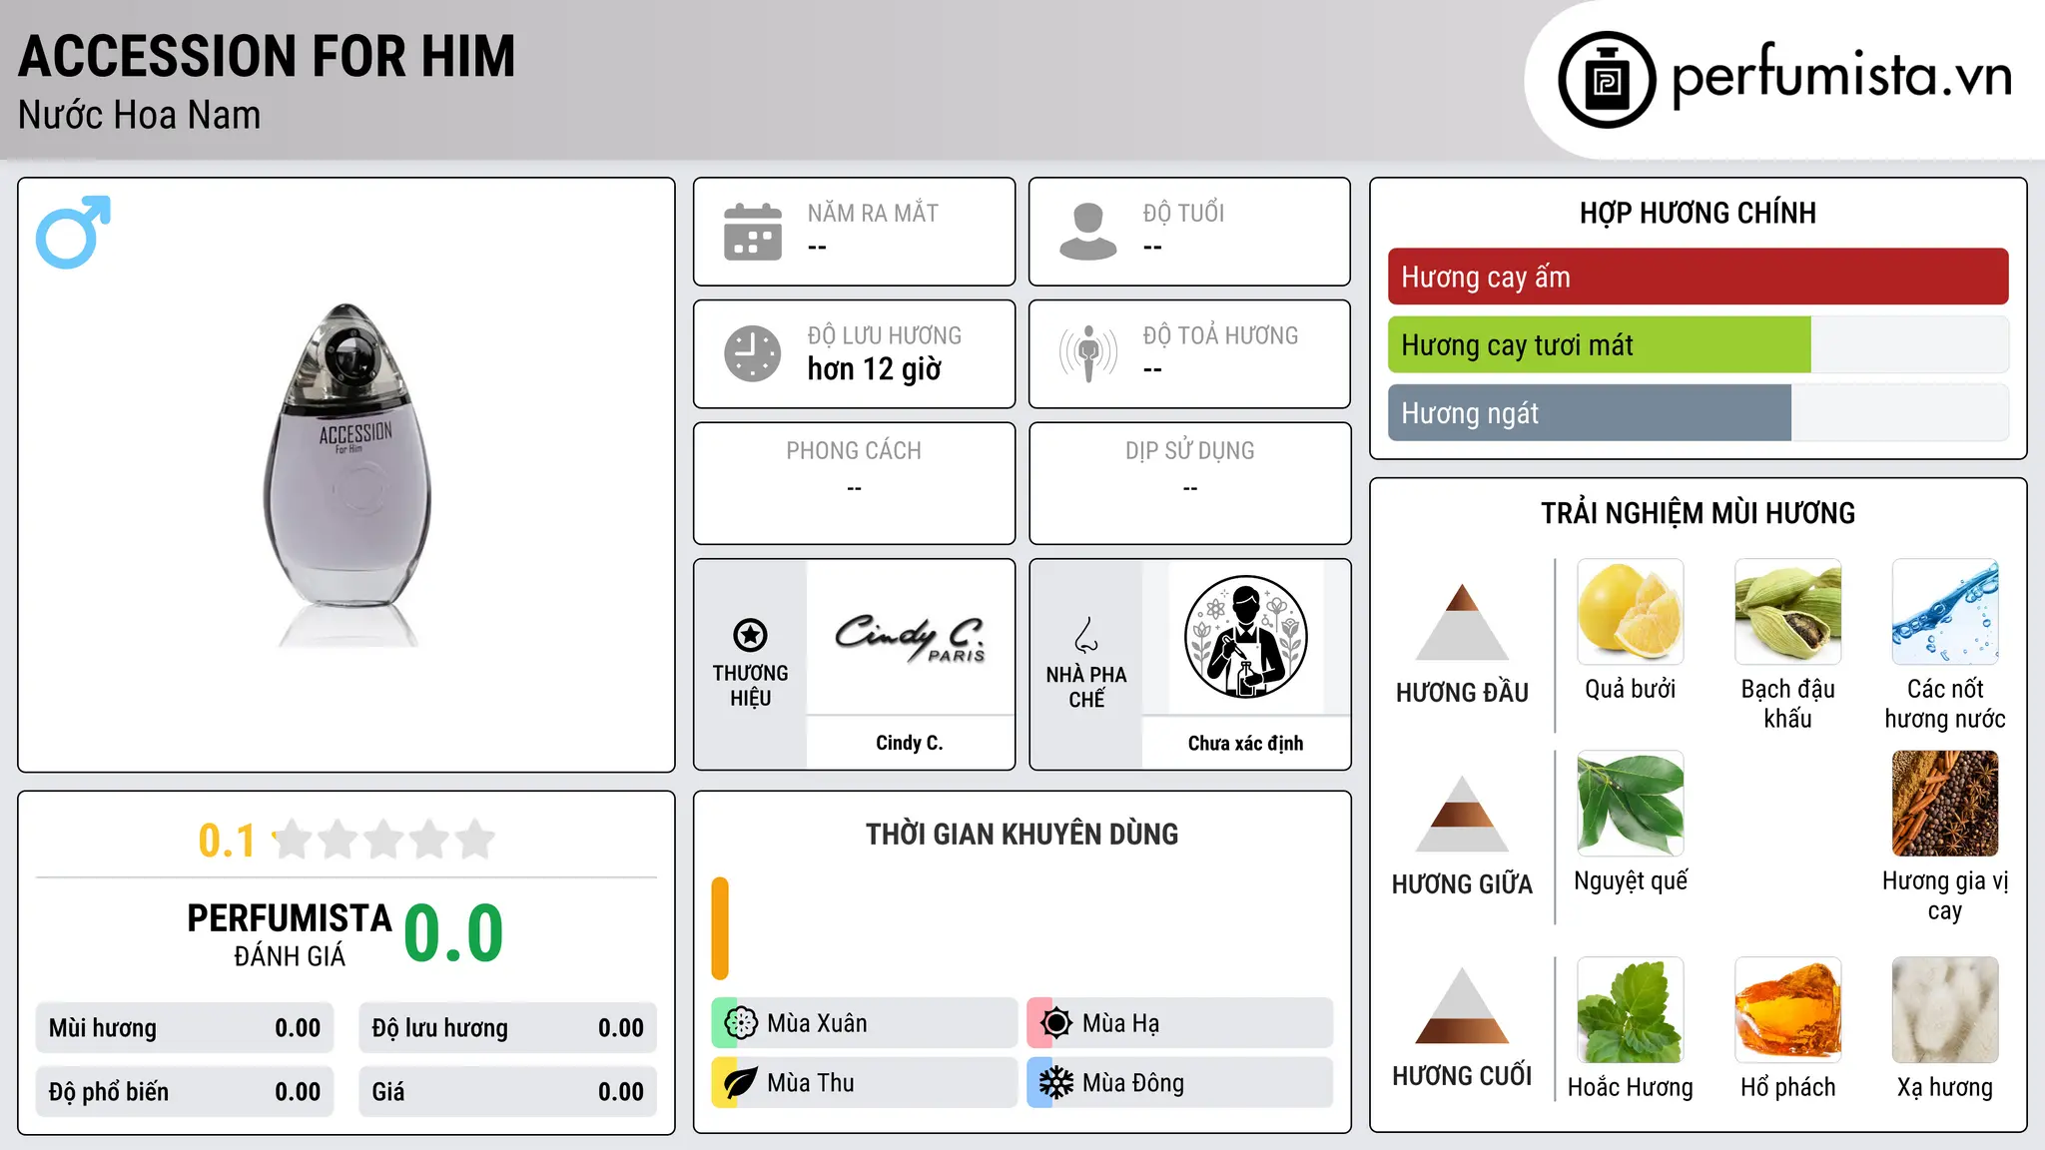
Task: Click the TRẢI NGHIỆM MÙI HƯƠNG heading
Action: coord(1698,513)
